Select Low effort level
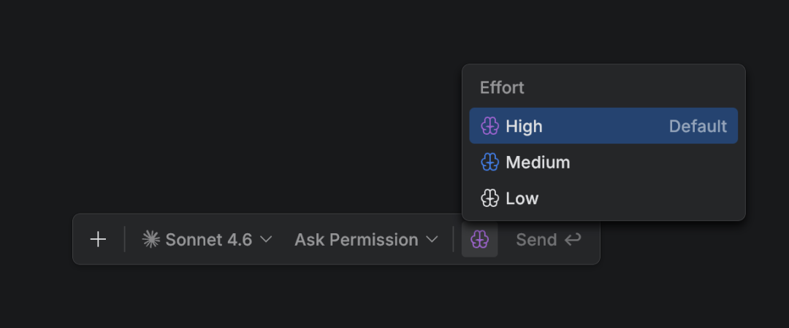Image resolution: width=789 pixels, height=328 pixels. point(522,198)
